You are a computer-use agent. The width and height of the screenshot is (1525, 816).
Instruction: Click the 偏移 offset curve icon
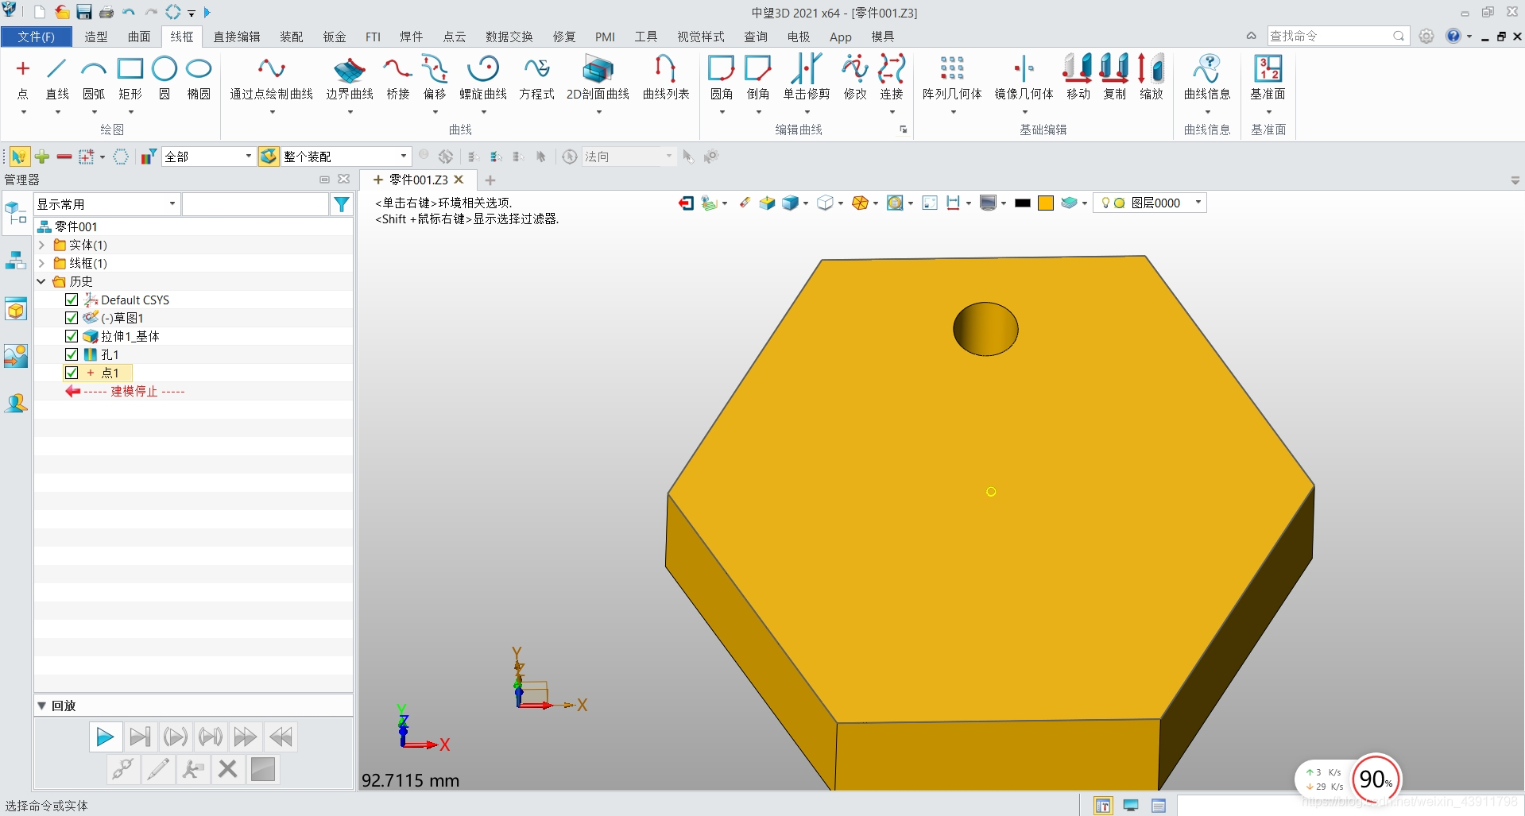(435, 69)
